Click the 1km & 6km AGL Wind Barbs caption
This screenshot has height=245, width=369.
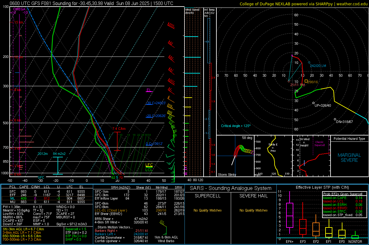coord(166,239)
